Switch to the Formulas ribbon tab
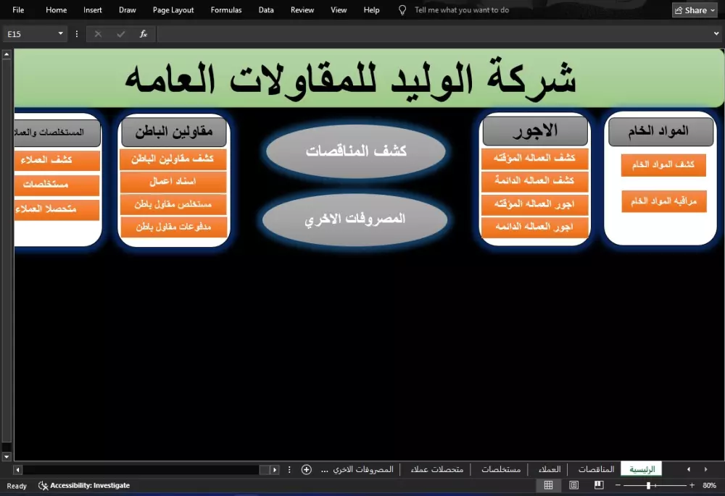Viewport: 725px width, 496px height. click(x=225, y=10)
